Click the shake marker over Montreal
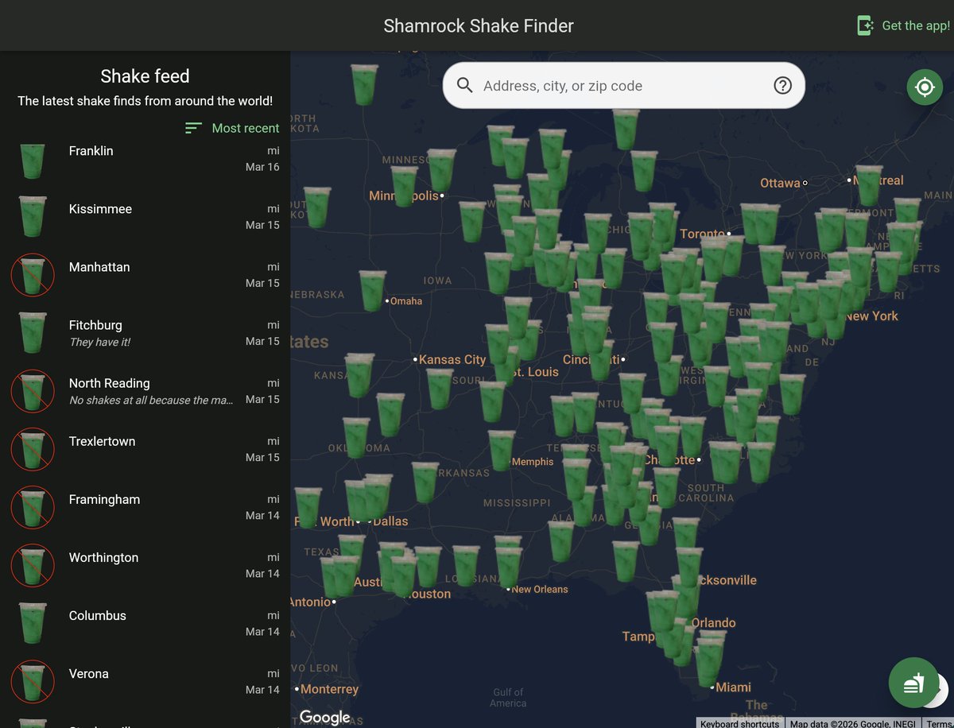954x728 pixels. click(869, 186)
